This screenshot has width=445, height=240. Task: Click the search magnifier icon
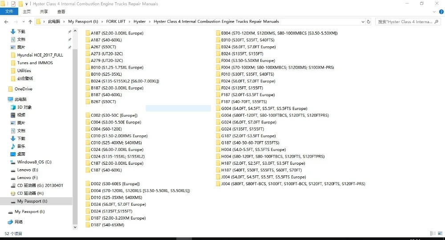tap(436, 21)
